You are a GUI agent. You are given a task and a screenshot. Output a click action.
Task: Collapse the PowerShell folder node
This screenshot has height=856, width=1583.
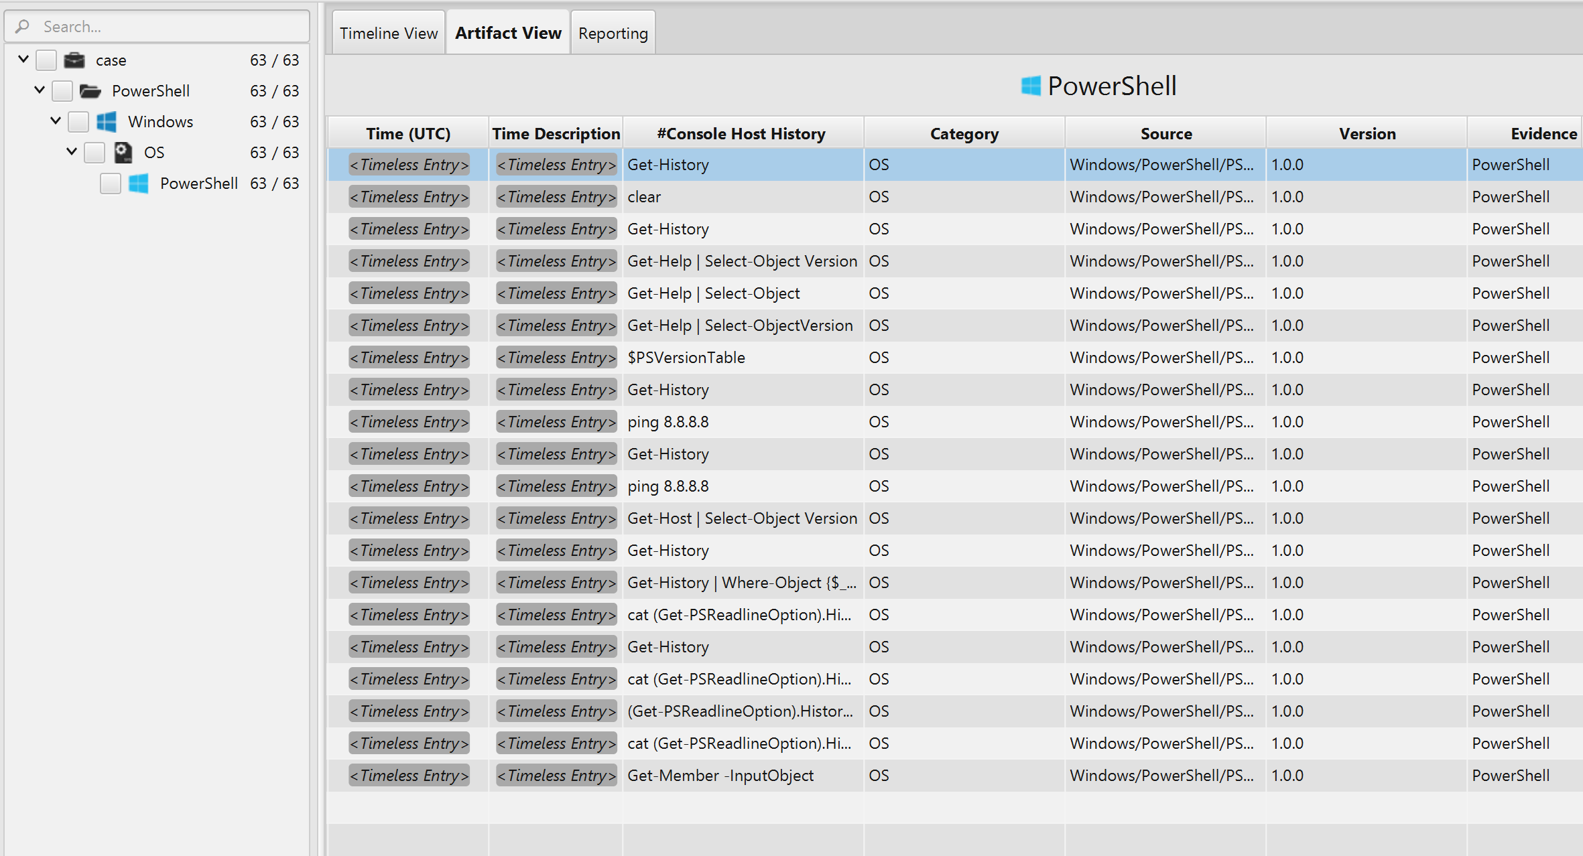click(40, 90)
